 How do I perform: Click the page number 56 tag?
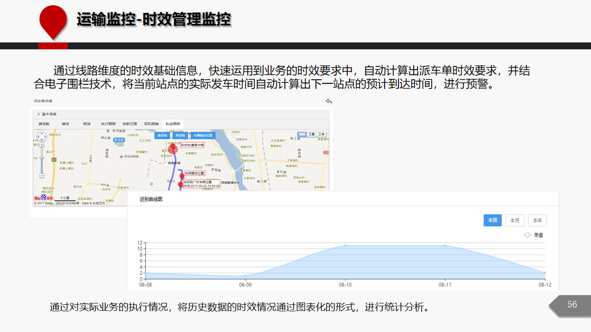coord(572,304)
